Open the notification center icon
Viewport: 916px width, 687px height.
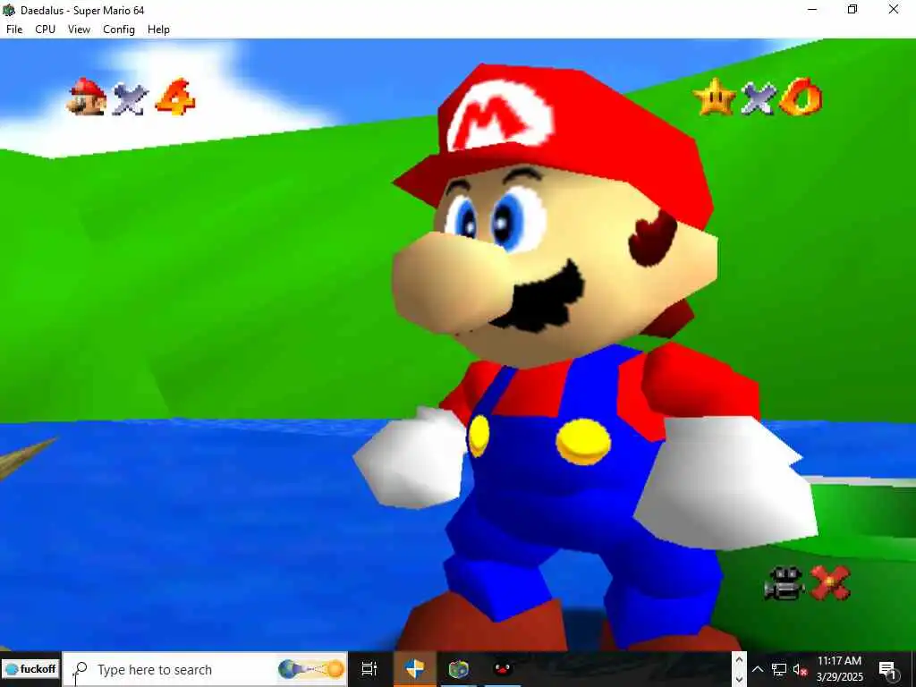point(887,669)
